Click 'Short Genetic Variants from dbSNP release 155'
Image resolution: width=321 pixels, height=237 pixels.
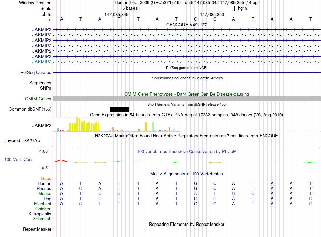(x=187, y=104)
